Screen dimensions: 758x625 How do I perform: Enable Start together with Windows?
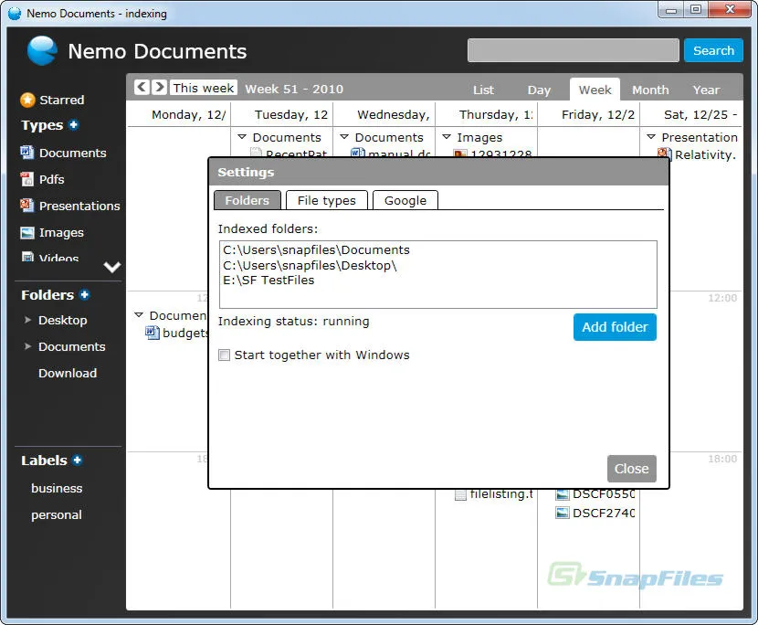[x=225, y=355]
